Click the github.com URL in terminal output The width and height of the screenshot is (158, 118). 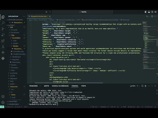click(52, 101)
